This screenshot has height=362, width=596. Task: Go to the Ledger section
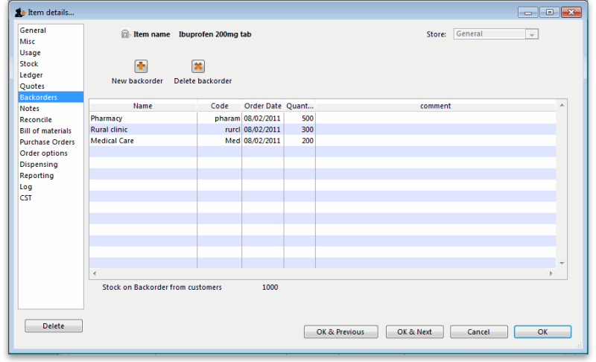pyautogui.click(x=51, y=74)
